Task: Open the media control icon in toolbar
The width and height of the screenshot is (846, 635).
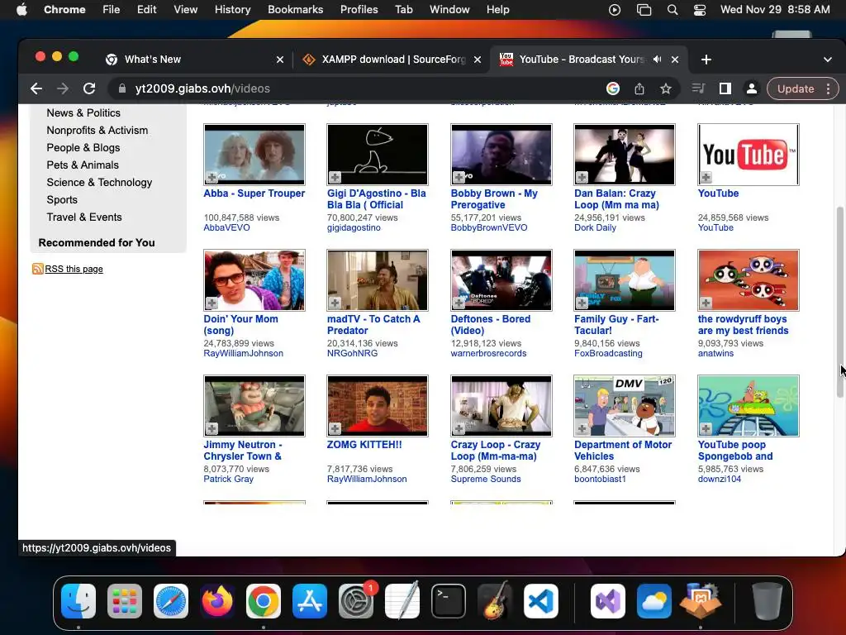Action: 698,88
